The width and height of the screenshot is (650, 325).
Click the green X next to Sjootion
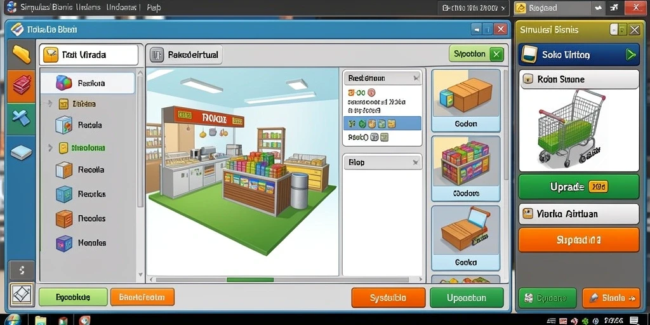496,54
